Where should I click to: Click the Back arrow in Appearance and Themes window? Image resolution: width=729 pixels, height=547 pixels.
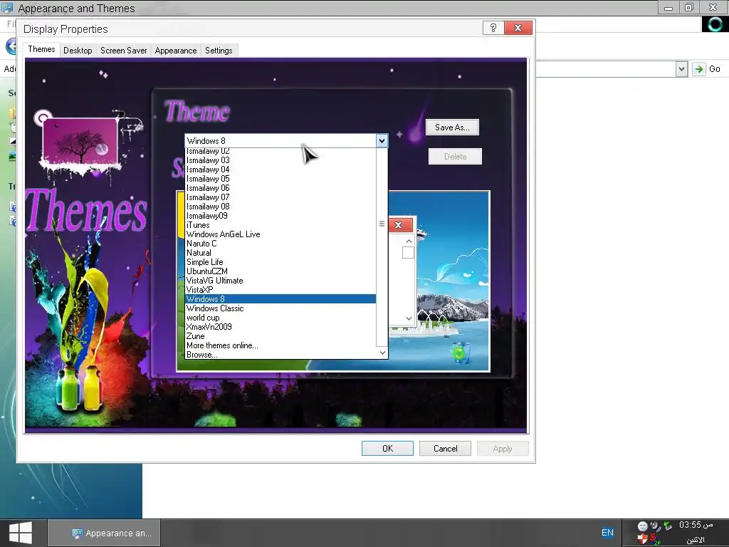pos(11,46)
